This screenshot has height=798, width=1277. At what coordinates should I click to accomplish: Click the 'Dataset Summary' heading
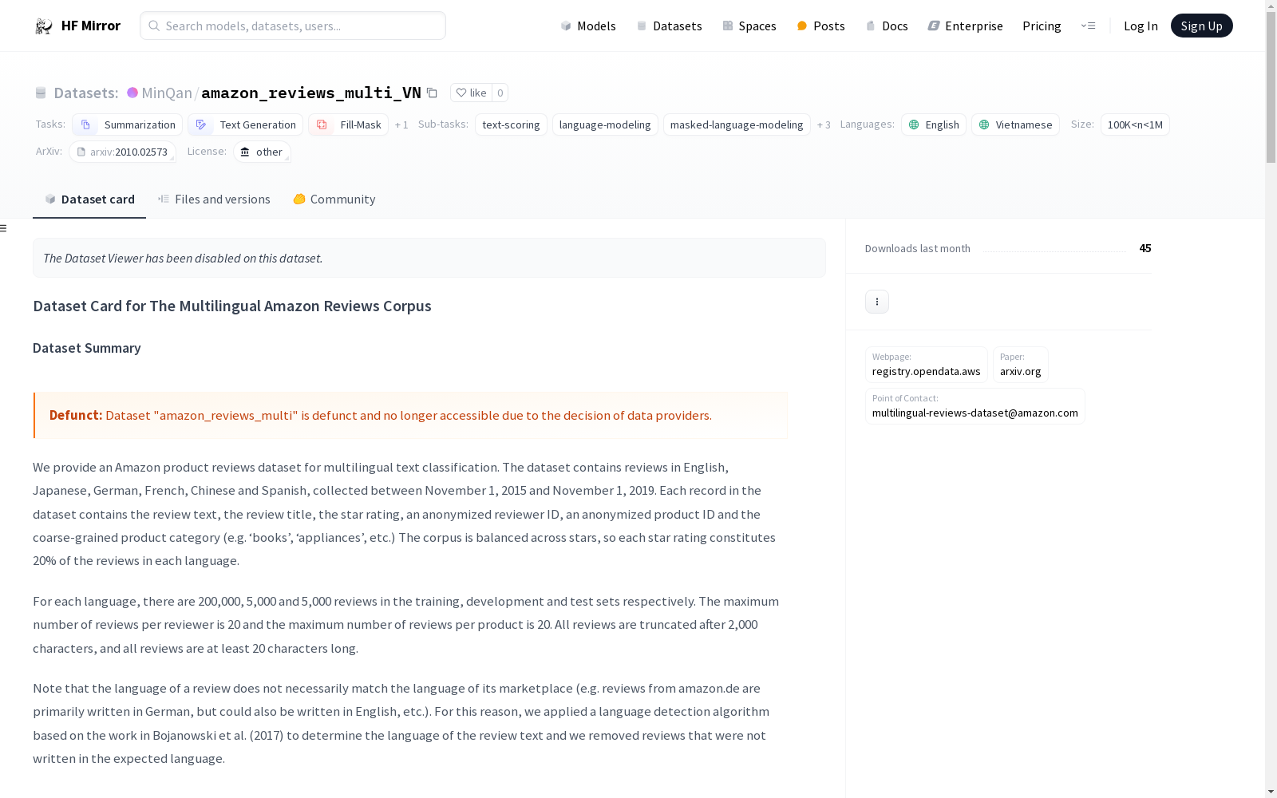[87, 348]
